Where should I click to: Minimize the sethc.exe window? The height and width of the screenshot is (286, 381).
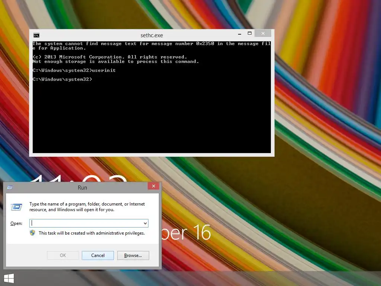click(240, 34)
